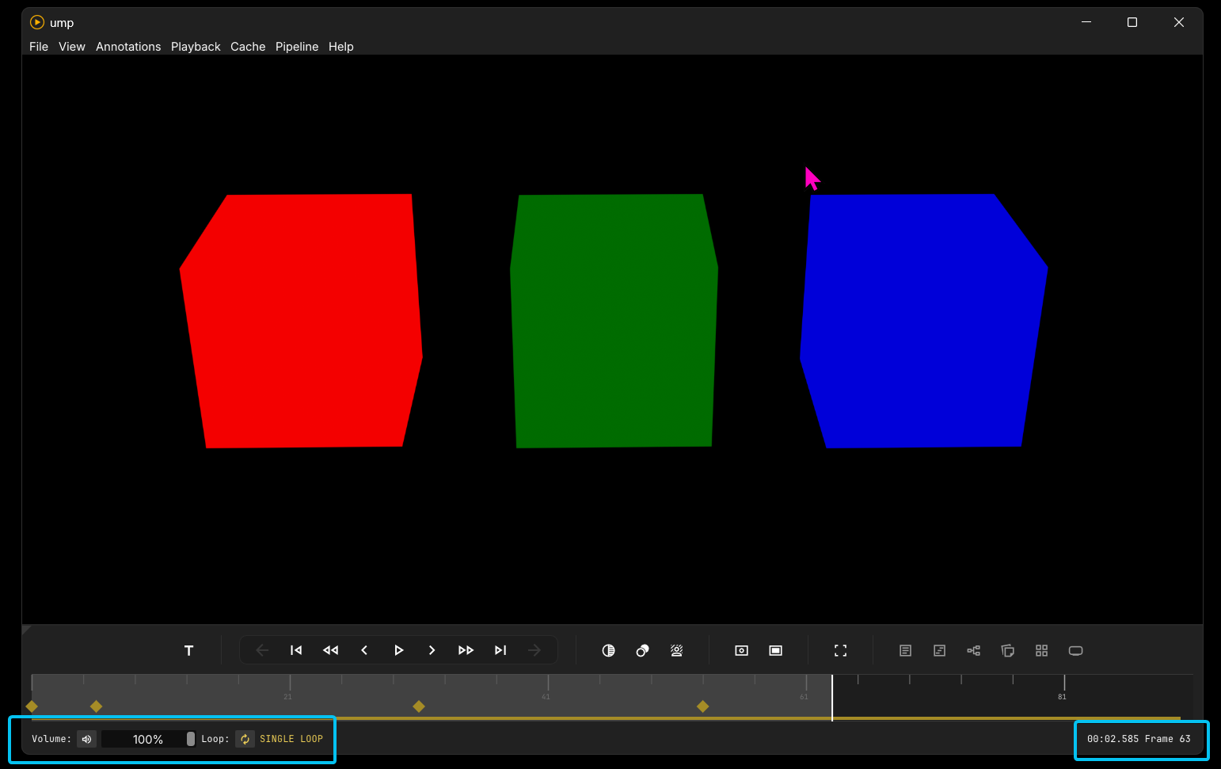The width and height of the screenshot is (1221, 769).
Task: Click the keyframe marker near frame 41
Action: point(419,706)
